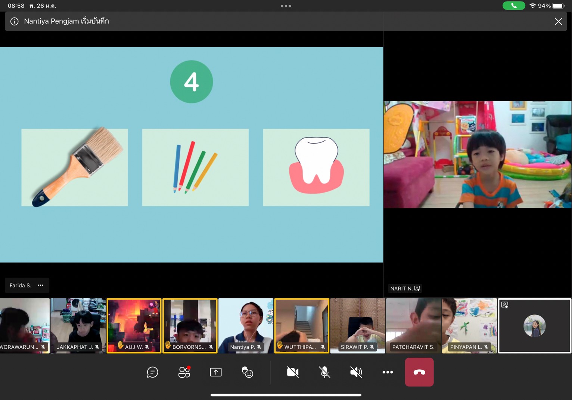This screenshot has width=572, height=400.
Task: Unmute the microphone
Action: click(324, 372)
